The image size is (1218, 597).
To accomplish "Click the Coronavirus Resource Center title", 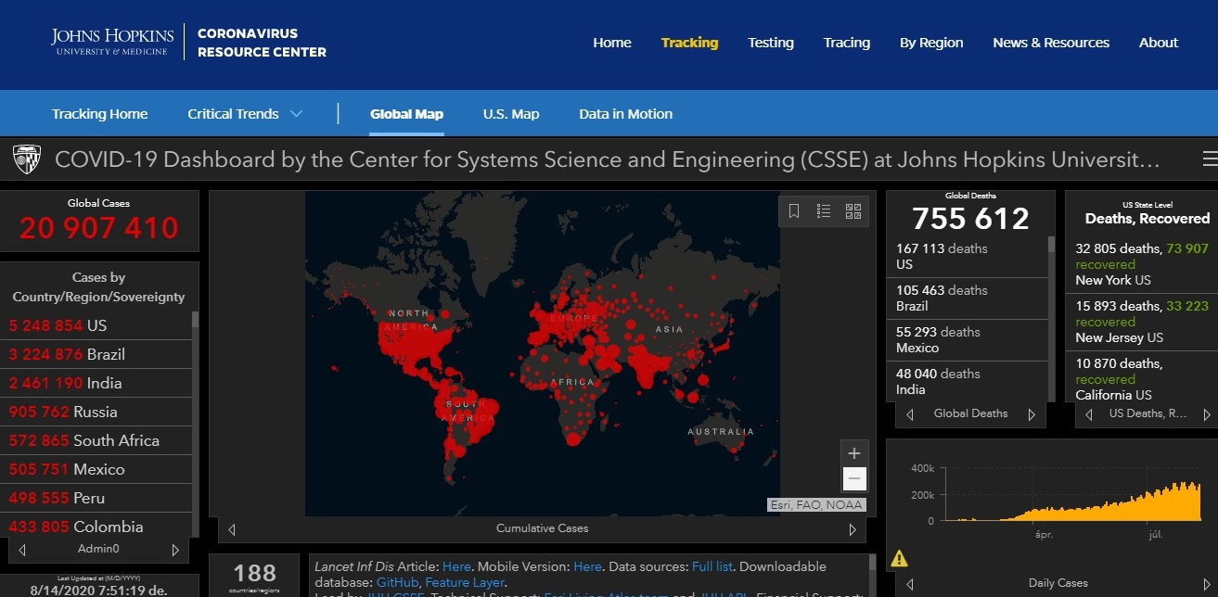I will coord(262,43).
